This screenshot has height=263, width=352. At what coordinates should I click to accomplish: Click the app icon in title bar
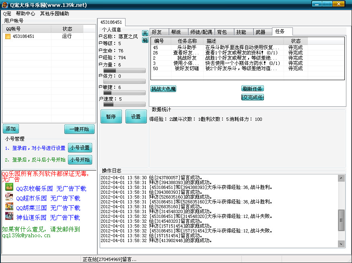[5, 5]
